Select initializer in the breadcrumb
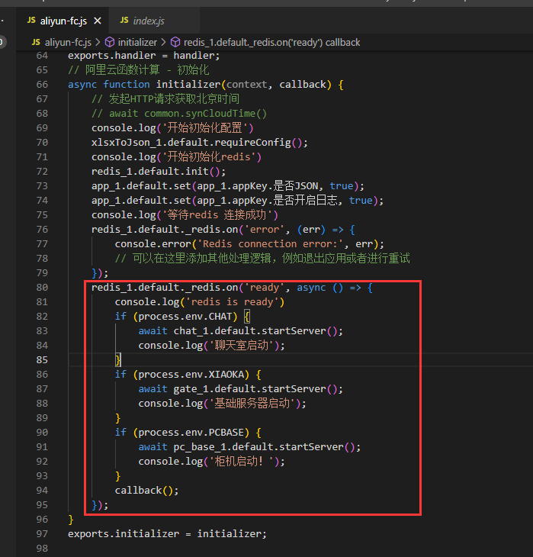Screen dimensions: 533x557 pyautogui.click(x=137, y=43)
